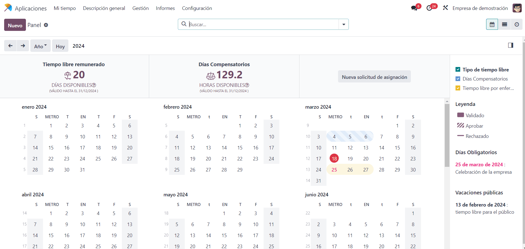Click March 25 mandatory day in red
This screenshot has height=249, width=525.
click(x=334, y=170)
